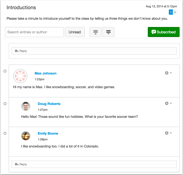Image resolution: width=183 pixels, height=175 pixels.
Task: Toggle read state circle for Doug Roberts' reply
Action: click(x=5, y=104)
